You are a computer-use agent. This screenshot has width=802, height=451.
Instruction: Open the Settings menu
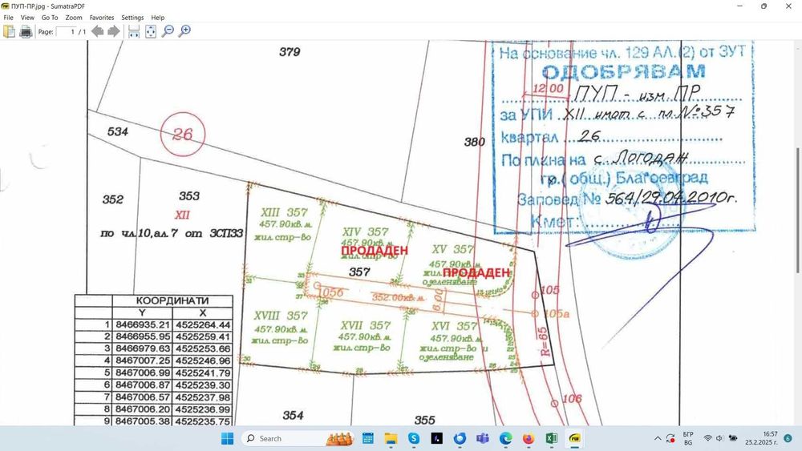pos(132,18)
